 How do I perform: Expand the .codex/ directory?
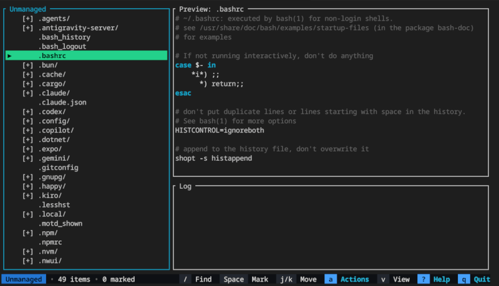pos(27,112)
